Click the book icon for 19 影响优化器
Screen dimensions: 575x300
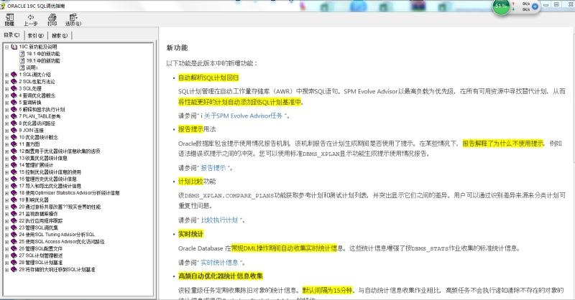click(x=14, y=200)
